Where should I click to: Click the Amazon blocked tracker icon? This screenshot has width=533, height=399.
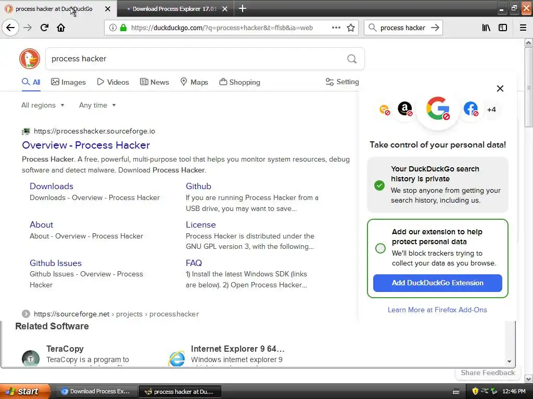pyautogui.click(x=405, y=109)
